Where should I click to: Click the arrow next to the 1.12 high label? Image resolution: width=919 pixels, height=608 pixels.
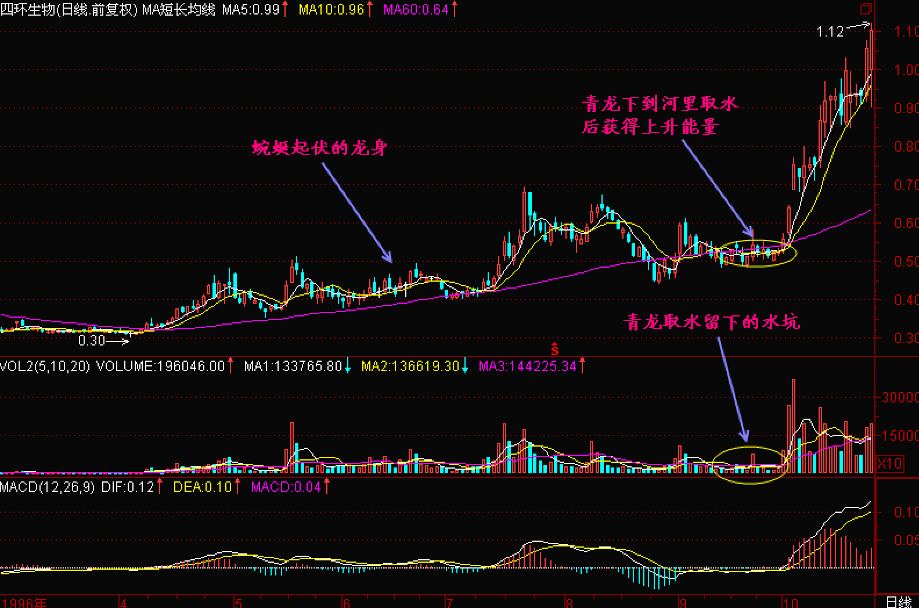pyautogui.click(x=858, y=26)
